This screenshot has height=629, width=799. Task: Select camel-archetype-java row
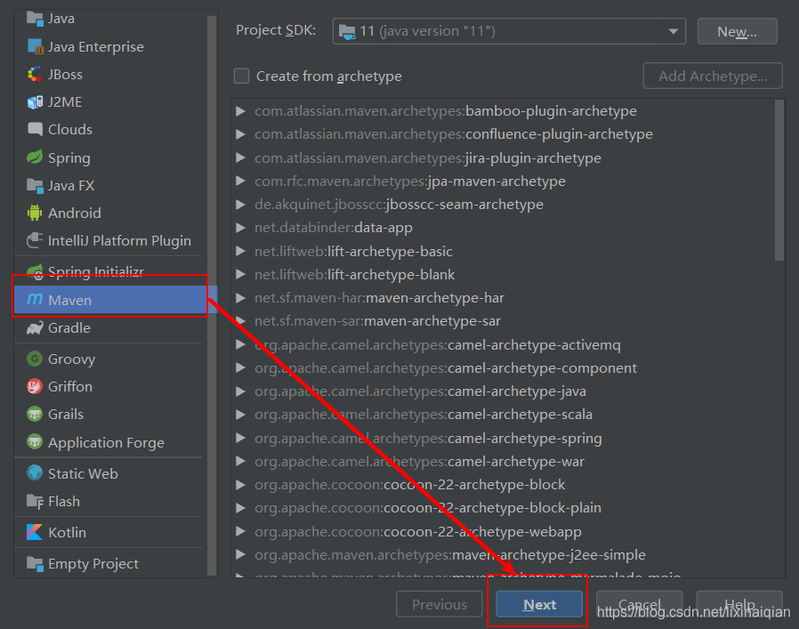502,391
